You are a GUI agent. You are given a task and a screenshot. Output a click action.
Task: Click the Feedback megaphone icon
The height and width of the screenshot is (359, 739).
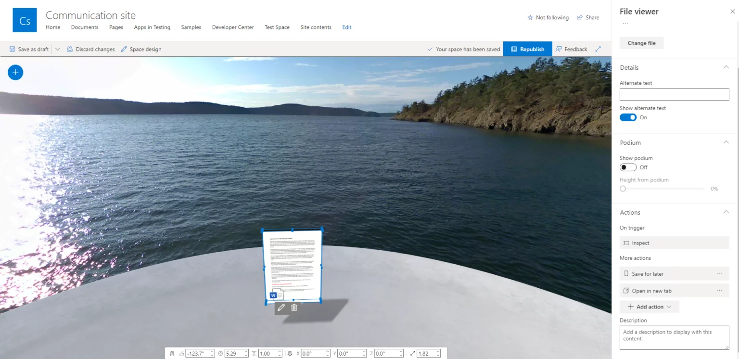559,49
